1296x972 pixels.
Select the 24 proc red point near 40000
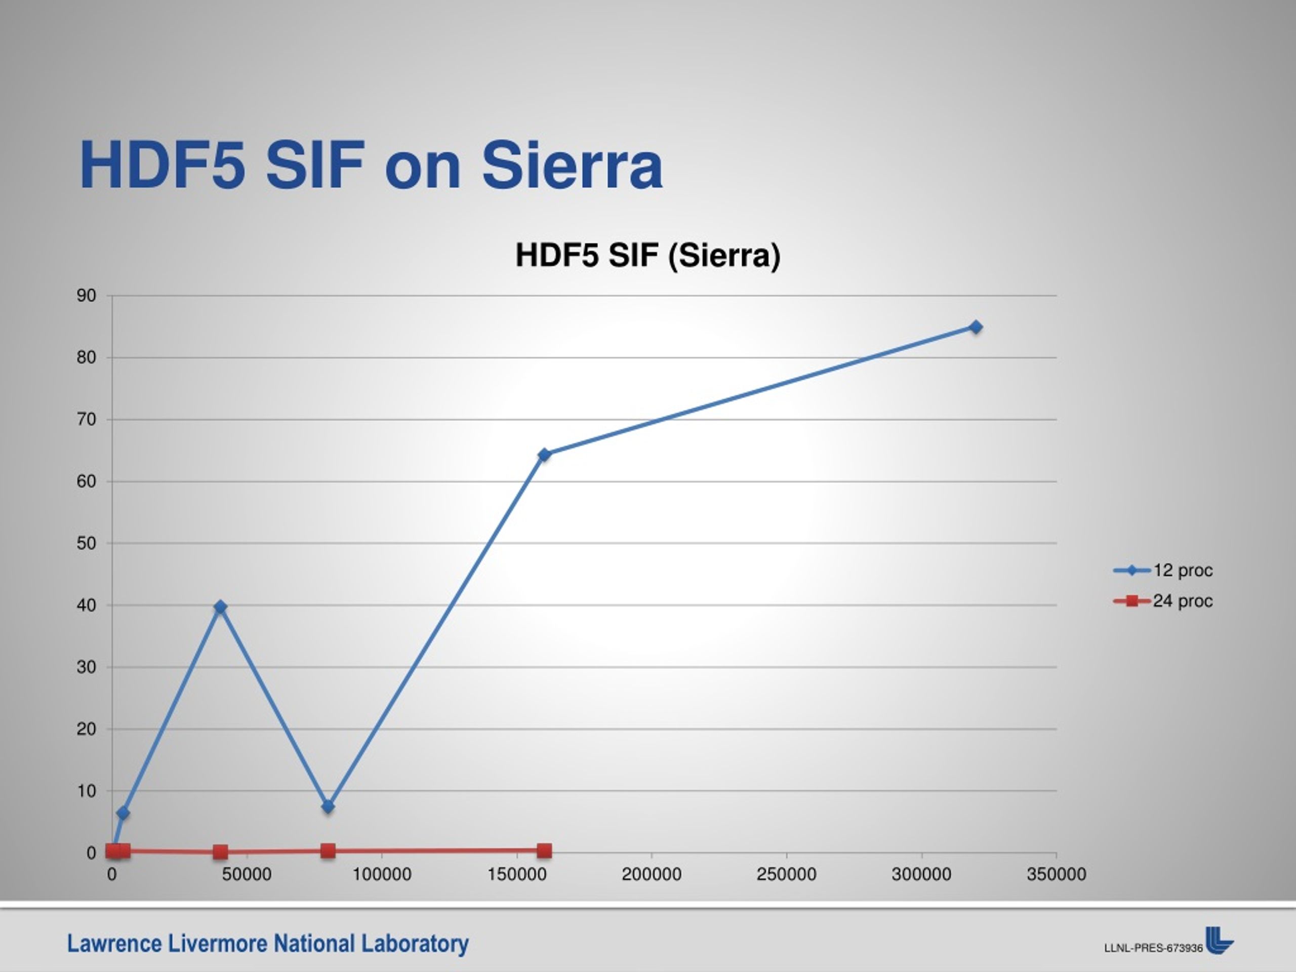pyautogui.click(x=220, y=852)
